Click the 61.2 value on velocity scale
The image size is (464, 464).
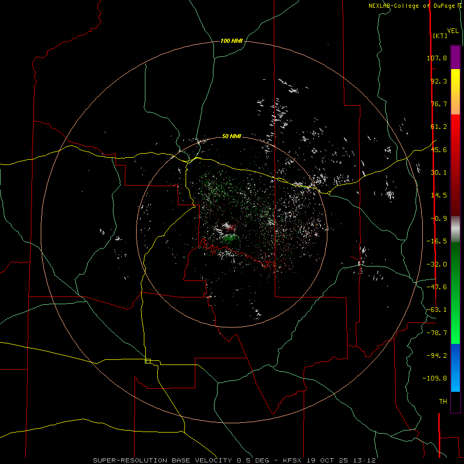(439, 127)
